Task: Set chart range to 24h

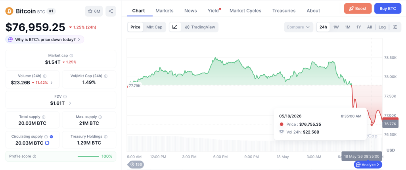Action: (323, 27)
